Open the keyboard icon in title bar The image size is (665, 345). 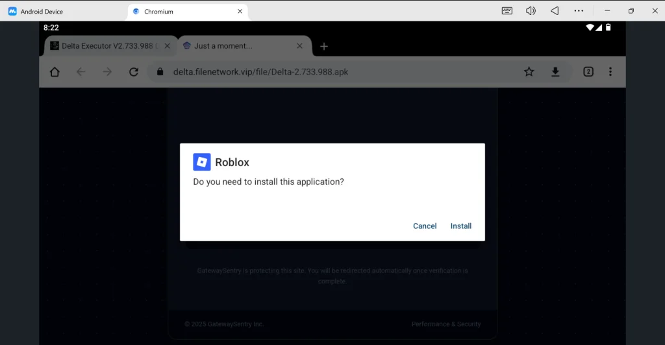pos(507,11)
